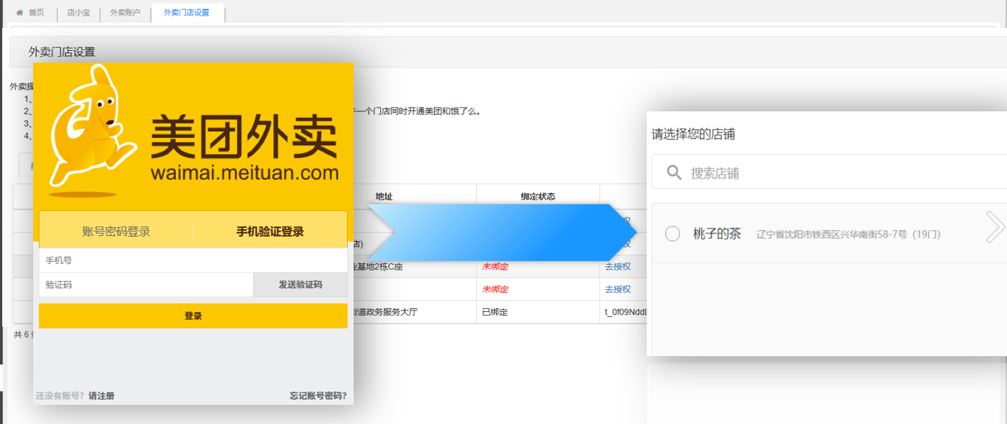Viewport: 1007px width, 424px height.
Task: Click the 忘记账号密码? link
Action: click(318, 396)
